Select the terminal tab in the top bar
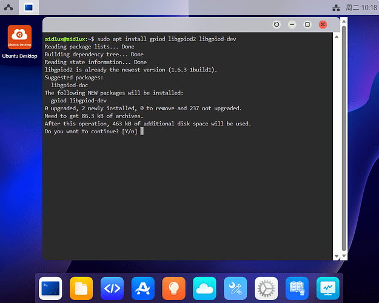379x303 pixels. click(29, 8)
